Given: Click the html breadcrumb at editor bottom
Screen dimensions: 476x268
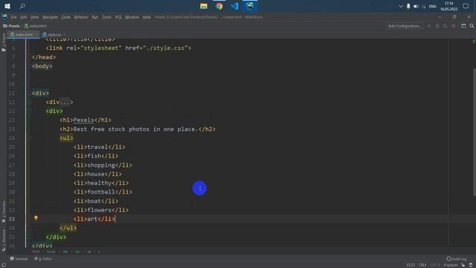Looking at the screenshot, I should point(36,252).
